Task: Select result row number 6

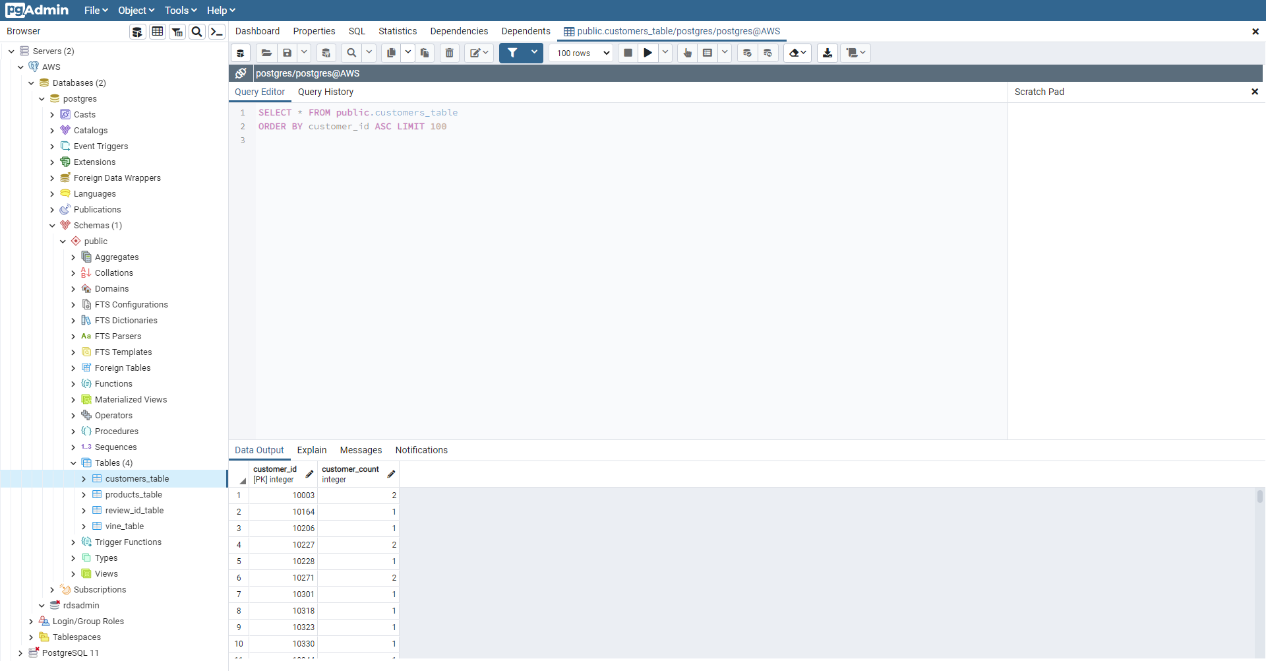Action: [x=239, y=578]
